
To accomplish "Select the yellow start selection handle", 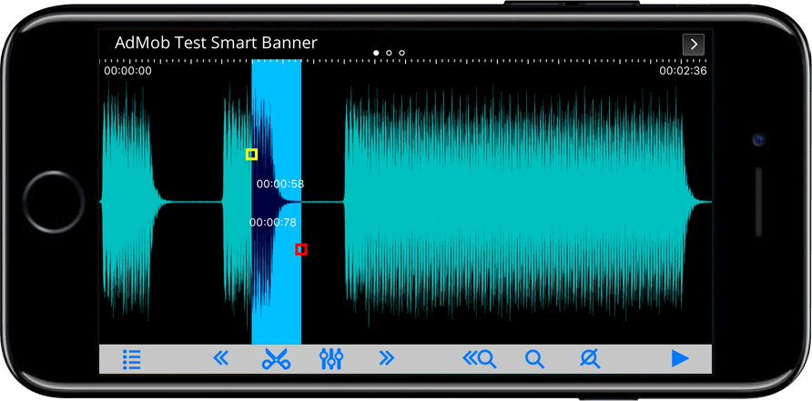I will 251,155.
